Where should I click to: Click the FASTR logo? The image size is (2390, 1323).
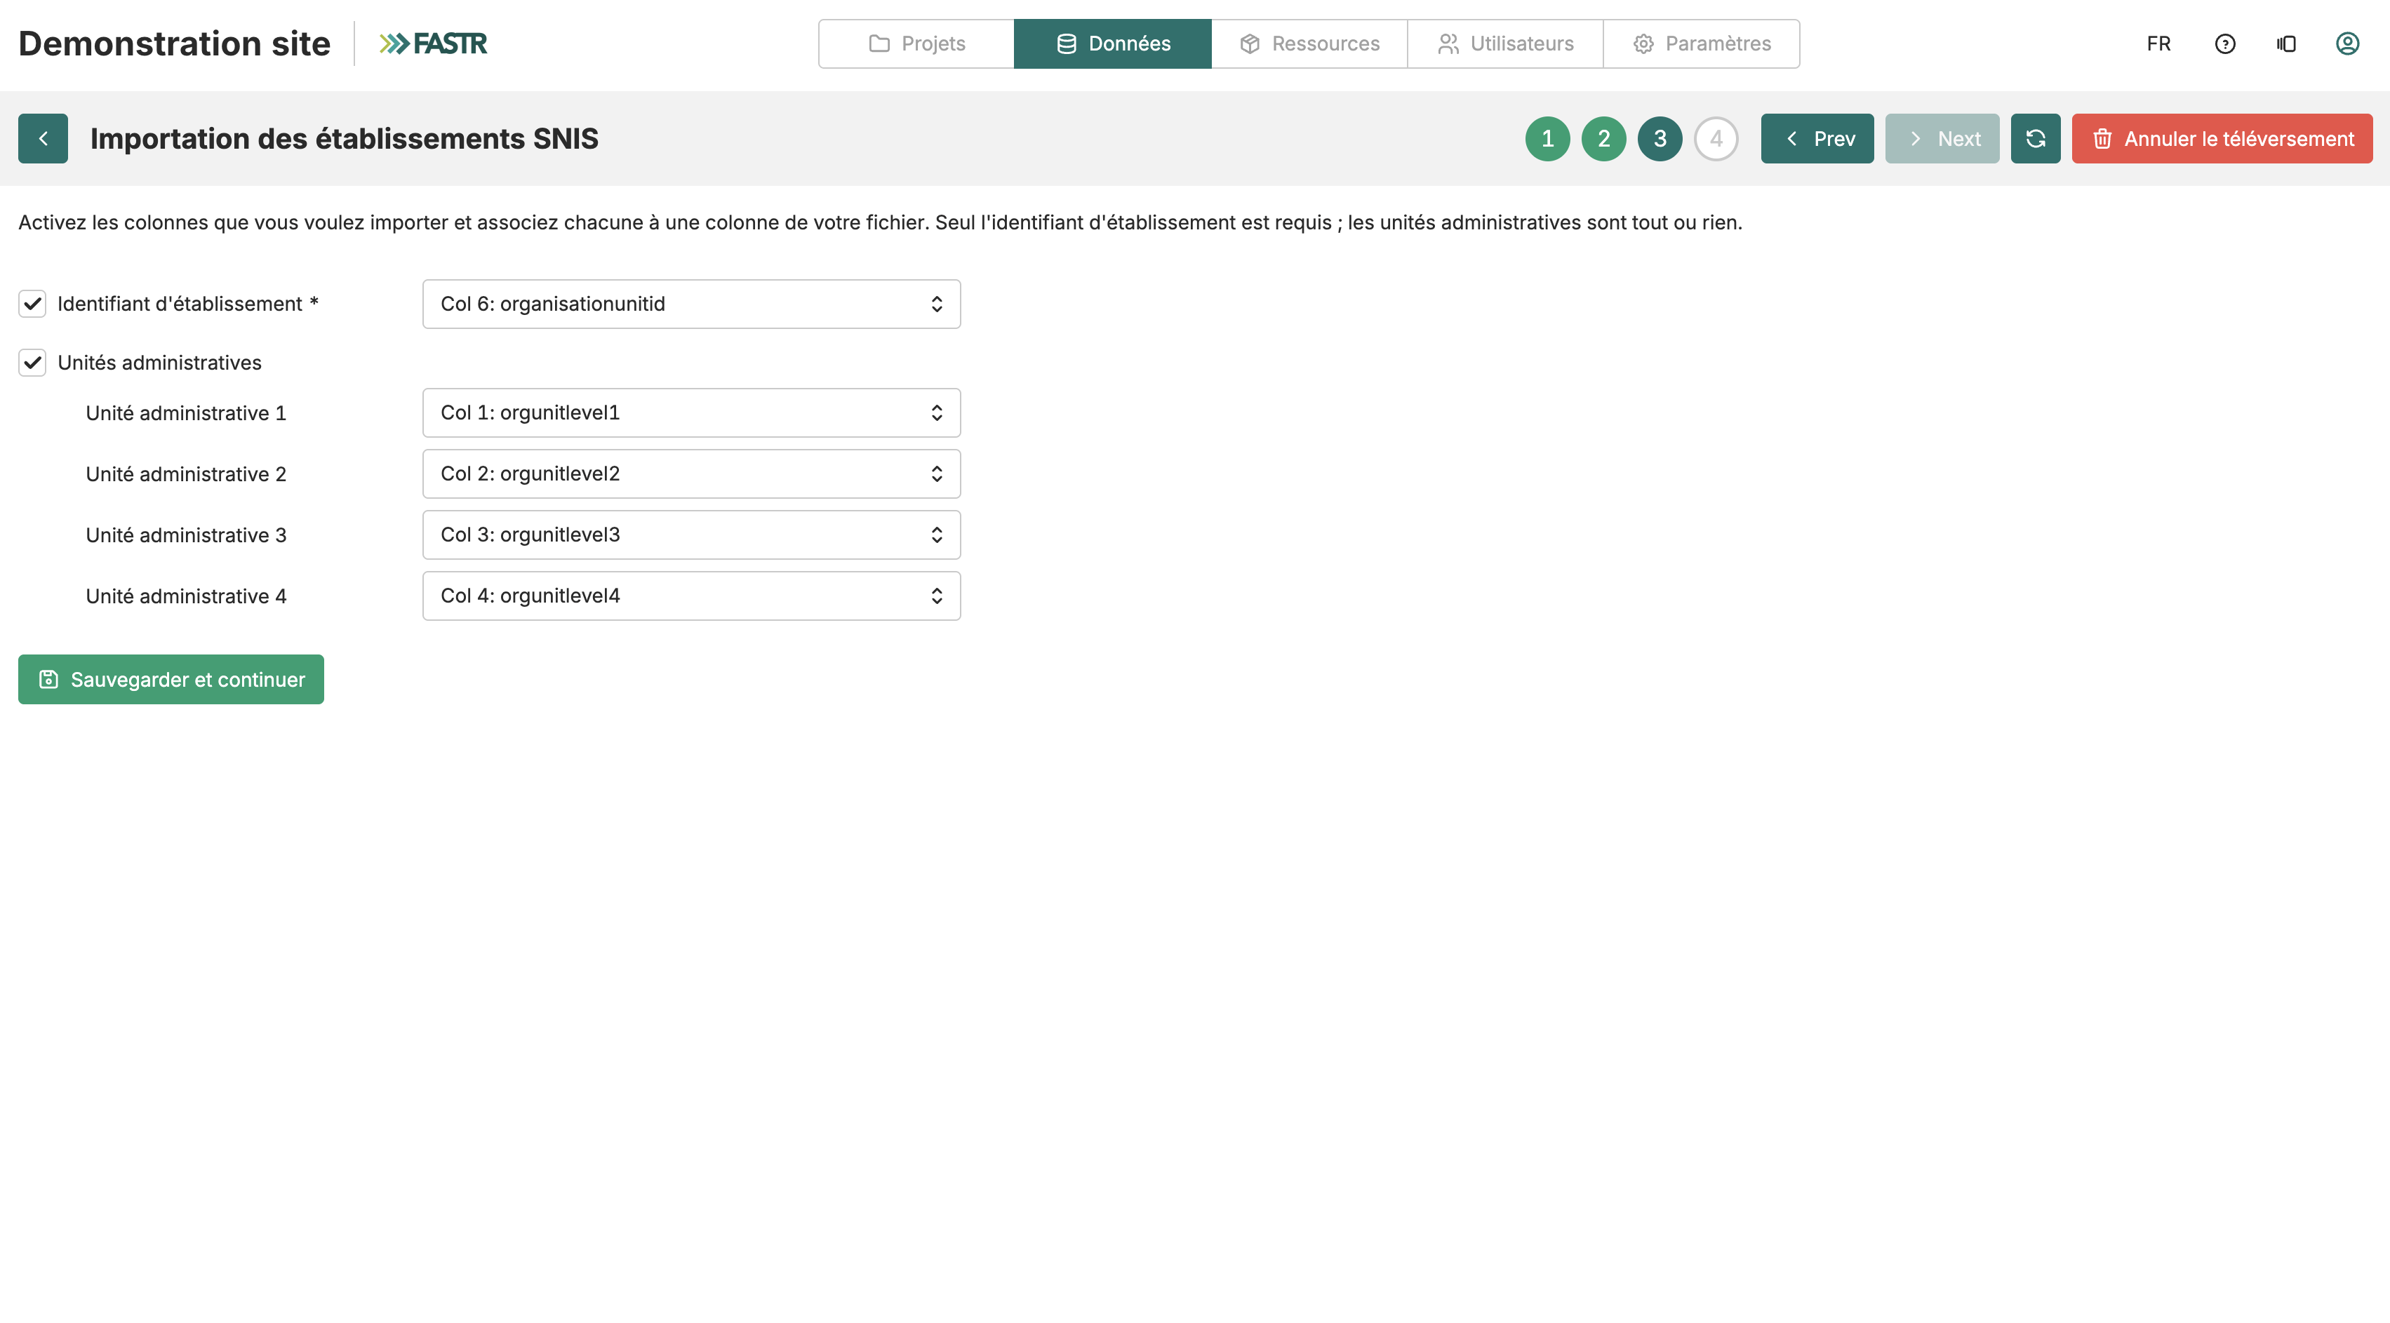point(432,43)
